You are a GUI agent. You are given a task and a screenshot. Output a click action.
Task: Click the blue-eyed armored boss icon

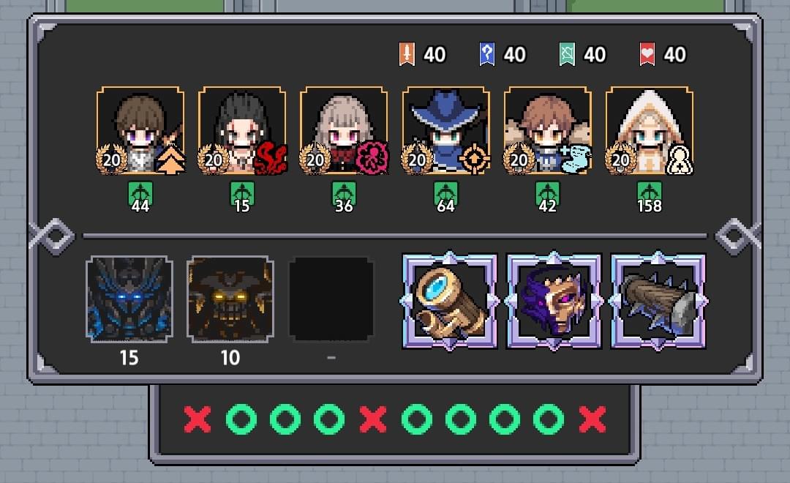click(x=129, y=299)
